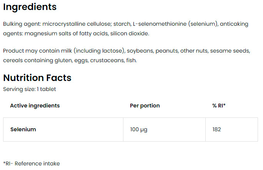
Task: Click the Nutrition Facts heading
Action: (37, 78)
